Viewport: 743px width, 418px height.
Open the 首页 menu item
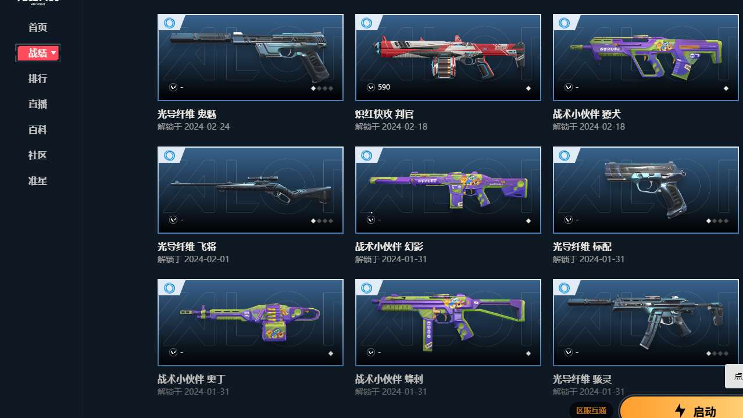coord(38,27)
